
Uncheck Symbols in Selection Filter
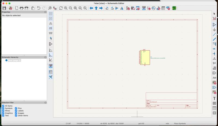[x=3, y=108]
